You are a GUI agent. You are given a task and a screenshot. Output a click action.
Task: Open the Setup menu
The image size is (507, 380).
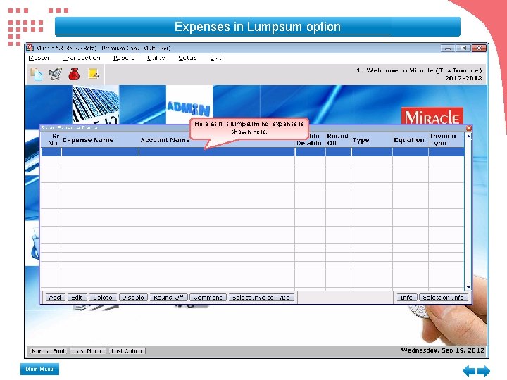[x=187, y=58]
